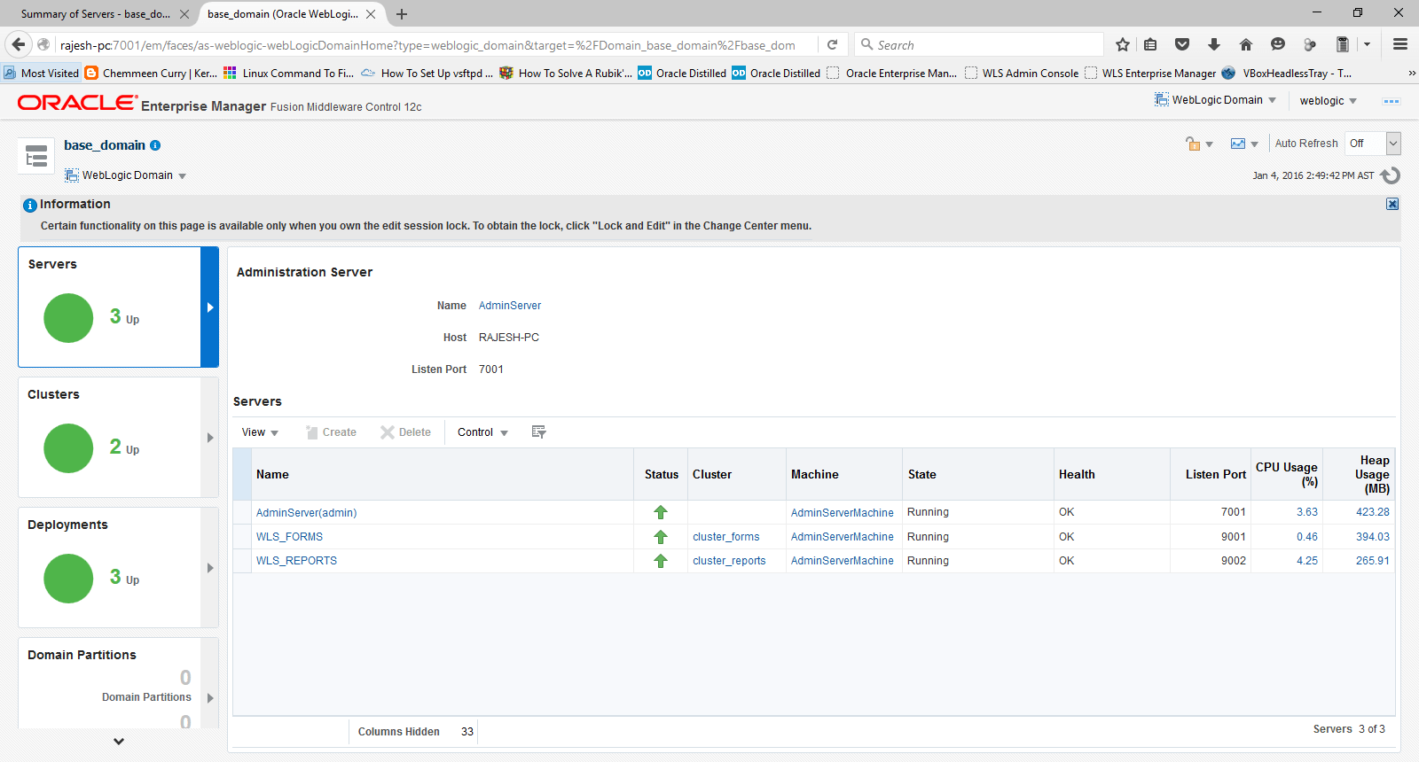The image size is (1419, 762).
Task: Open the Auto Refresh dropdown
Action: [1372, 144]
